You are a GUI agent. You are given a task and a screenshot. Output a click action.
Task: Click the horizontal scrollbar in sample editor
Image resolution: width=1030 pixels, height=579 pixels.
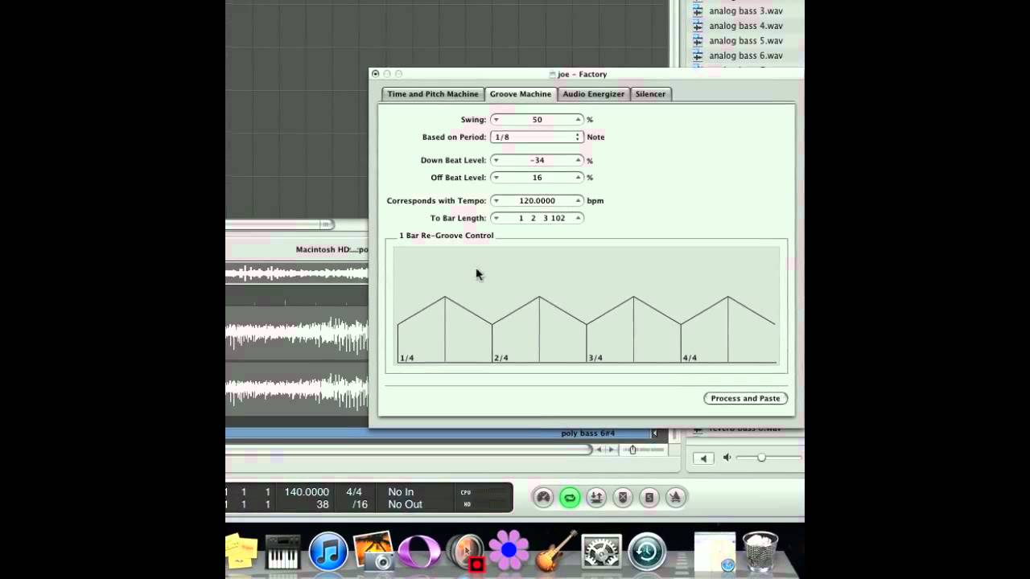409,450
